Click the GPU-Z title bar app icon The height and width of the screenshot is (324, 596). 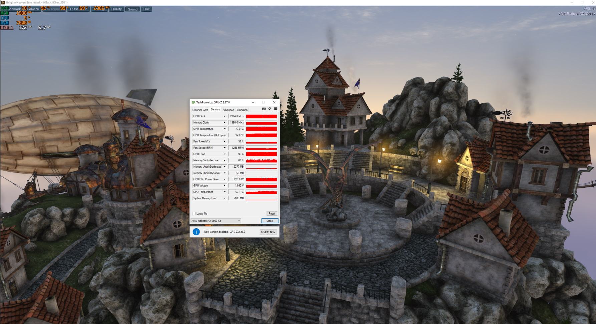click(194, 102)
